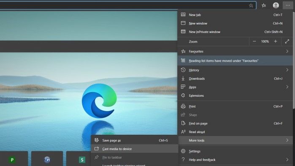Click the Settings gear icon
Image resolution: width=295 pixels, height=166 pixels.
click(183, 151)
